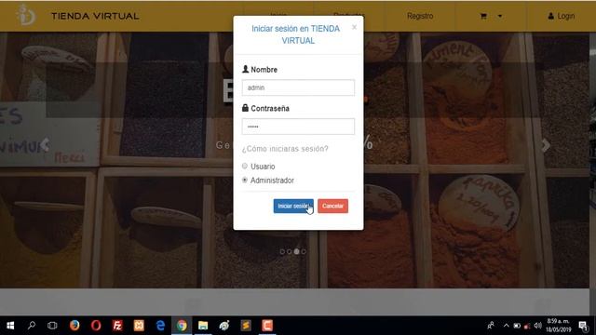Click the store logo in the navbar
The height and width of the screenshot is (335, 596).
(26, 15)
